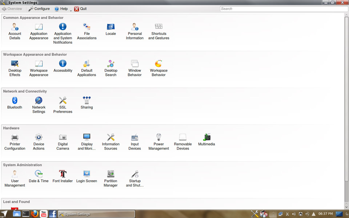Launch Firefox from the taskbar
This screenshot has height=218, width=349.
point(35,214)
